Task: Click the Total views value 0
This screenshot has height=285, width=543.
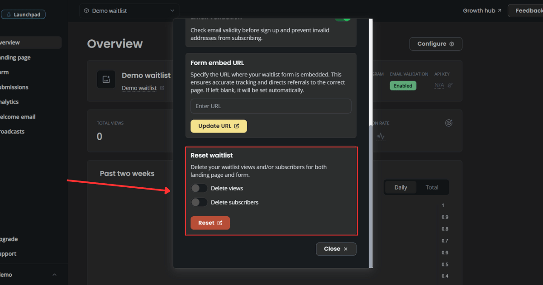Action: click(100, 137)
